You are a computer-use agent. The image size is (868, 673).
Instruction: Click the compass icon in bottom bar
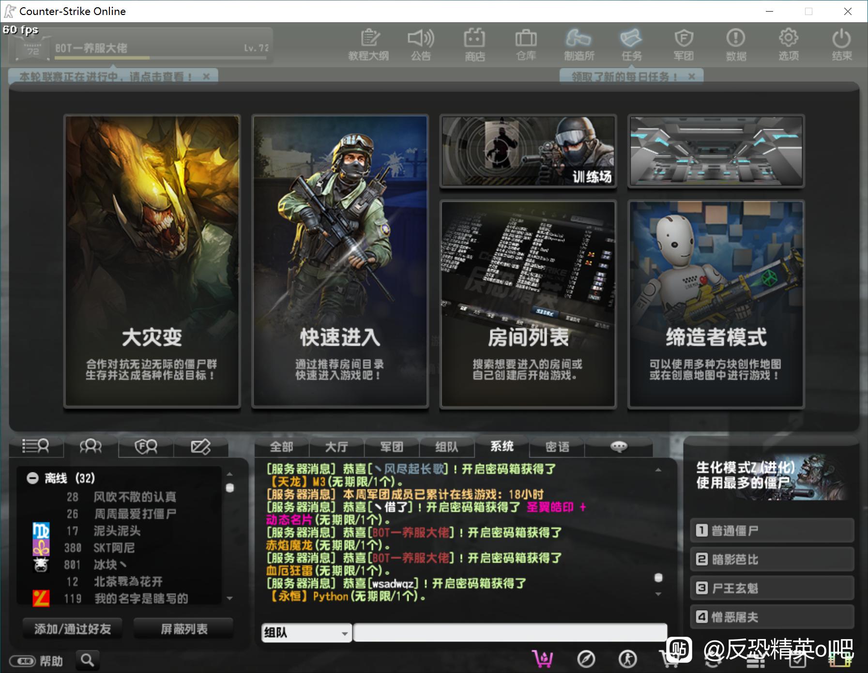pyautogui.click(x=586, y=659)
